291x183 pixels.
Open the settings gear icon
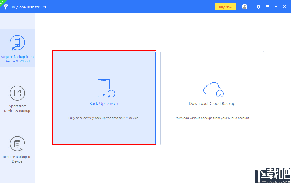[258, 7]
